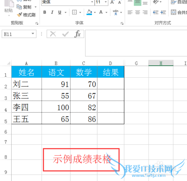Image resolution: width=187 pixels, height=181 pixels.
Task: Select column B header
Action: [56, 63]
